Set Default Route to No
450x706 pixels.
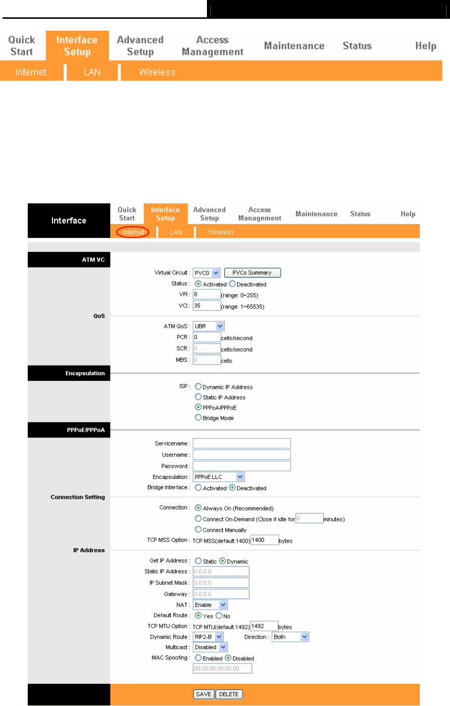pyautogui.click(x=219, y=616)
